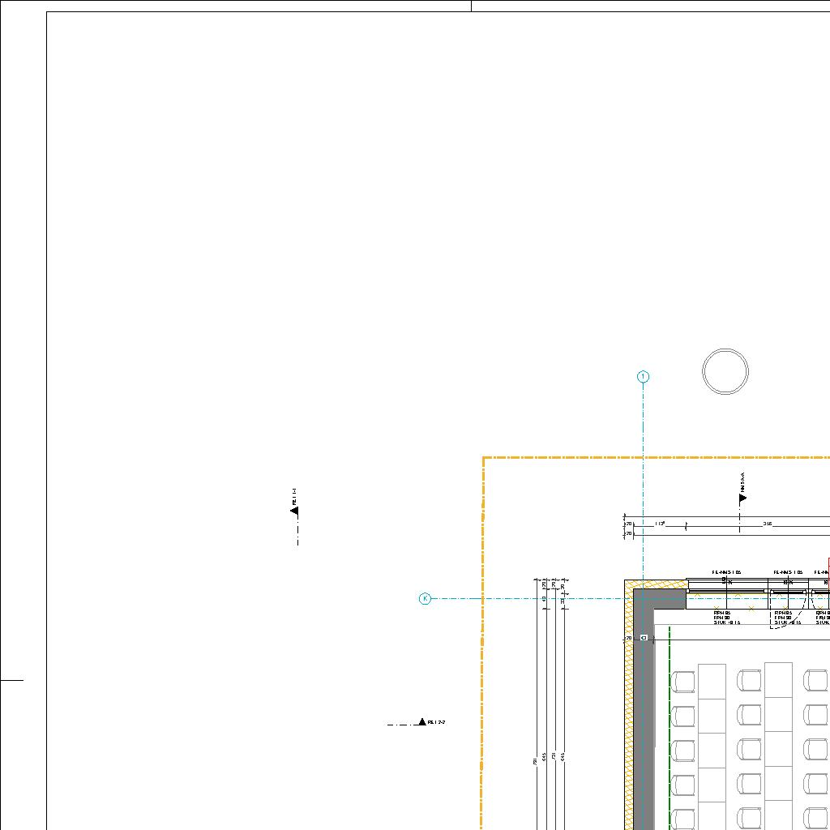The width and height of the screenshot is (830, 830).
Task: Click the topmost chair in the leftmost column
Action: [x=685, y=681]
